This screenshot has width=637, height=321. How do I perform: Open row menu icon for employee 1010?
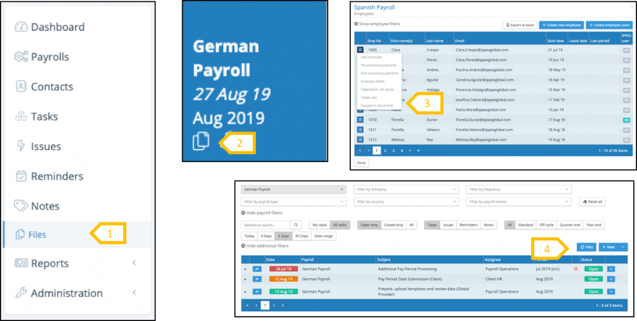[x=361, y=119]
